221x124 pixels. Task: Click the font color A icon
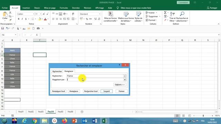(x=45, y=19)
